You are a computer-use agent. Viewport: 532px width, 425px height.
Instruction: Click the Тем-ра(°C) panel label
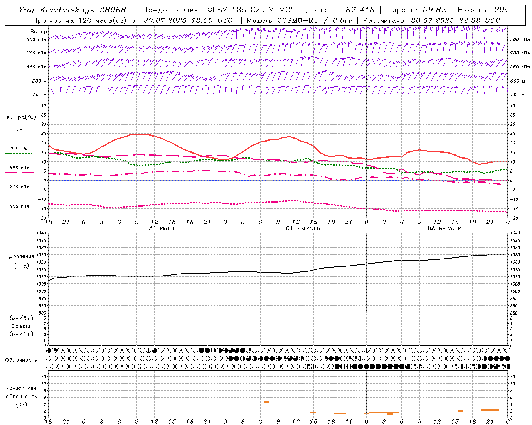(x=20, y=117)
